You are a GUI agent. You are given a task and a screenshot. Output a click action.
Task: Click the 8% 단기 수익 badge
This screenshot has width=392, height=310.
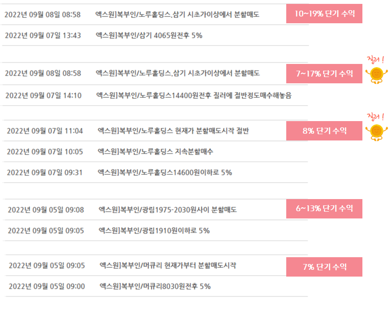click(324, 131)
